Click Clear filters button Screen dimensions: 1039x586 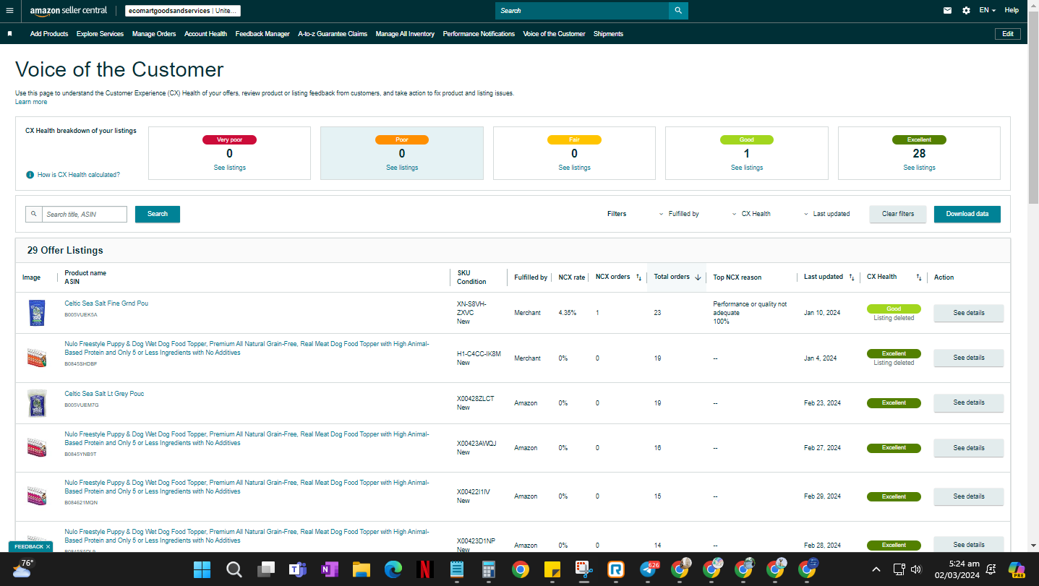[898, 214]
